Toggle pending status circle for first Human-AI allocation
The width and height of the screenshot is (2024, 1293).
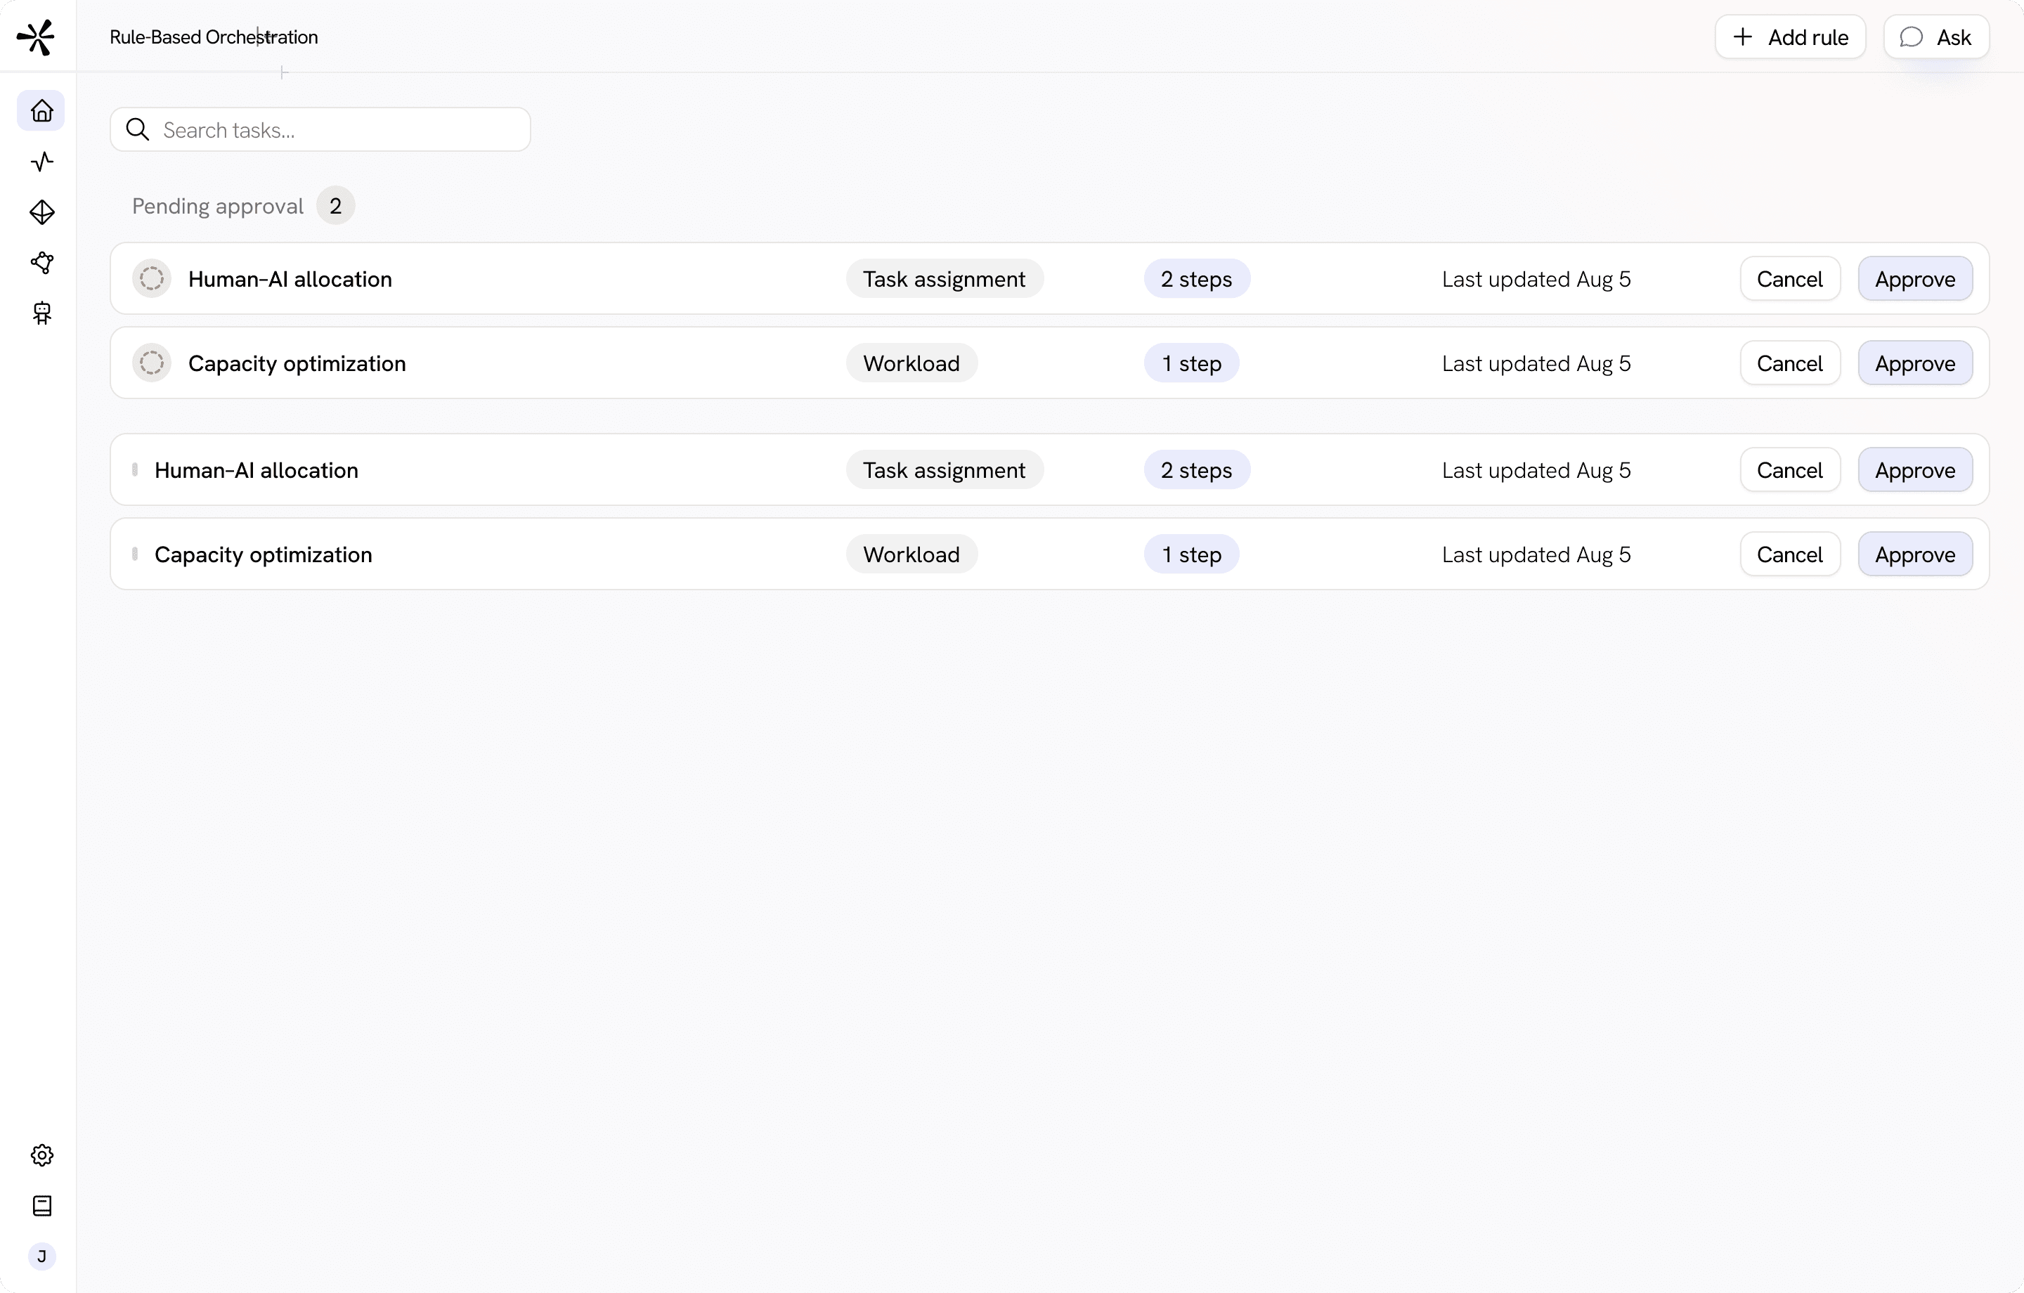point(151,279)
